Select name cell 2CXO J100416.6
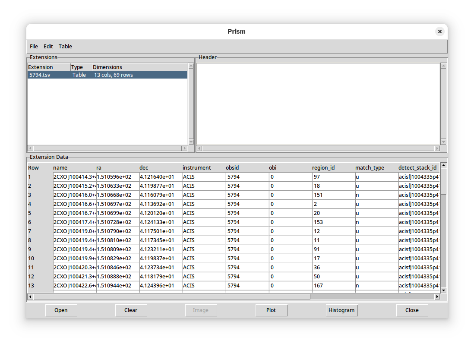Viewport: 474px width, 347px height. (74, 204)
